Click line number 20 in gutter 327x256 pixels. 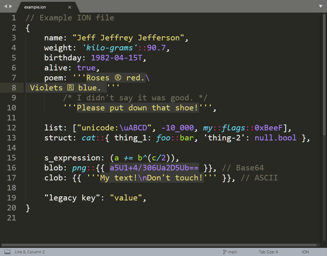[11, 208]
